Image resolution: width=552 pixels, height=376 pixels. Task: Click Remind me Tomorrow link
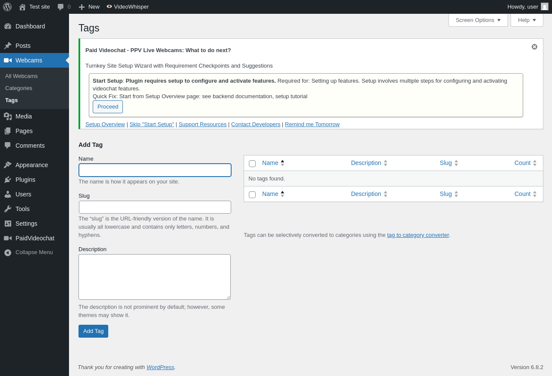click(312, 124)
